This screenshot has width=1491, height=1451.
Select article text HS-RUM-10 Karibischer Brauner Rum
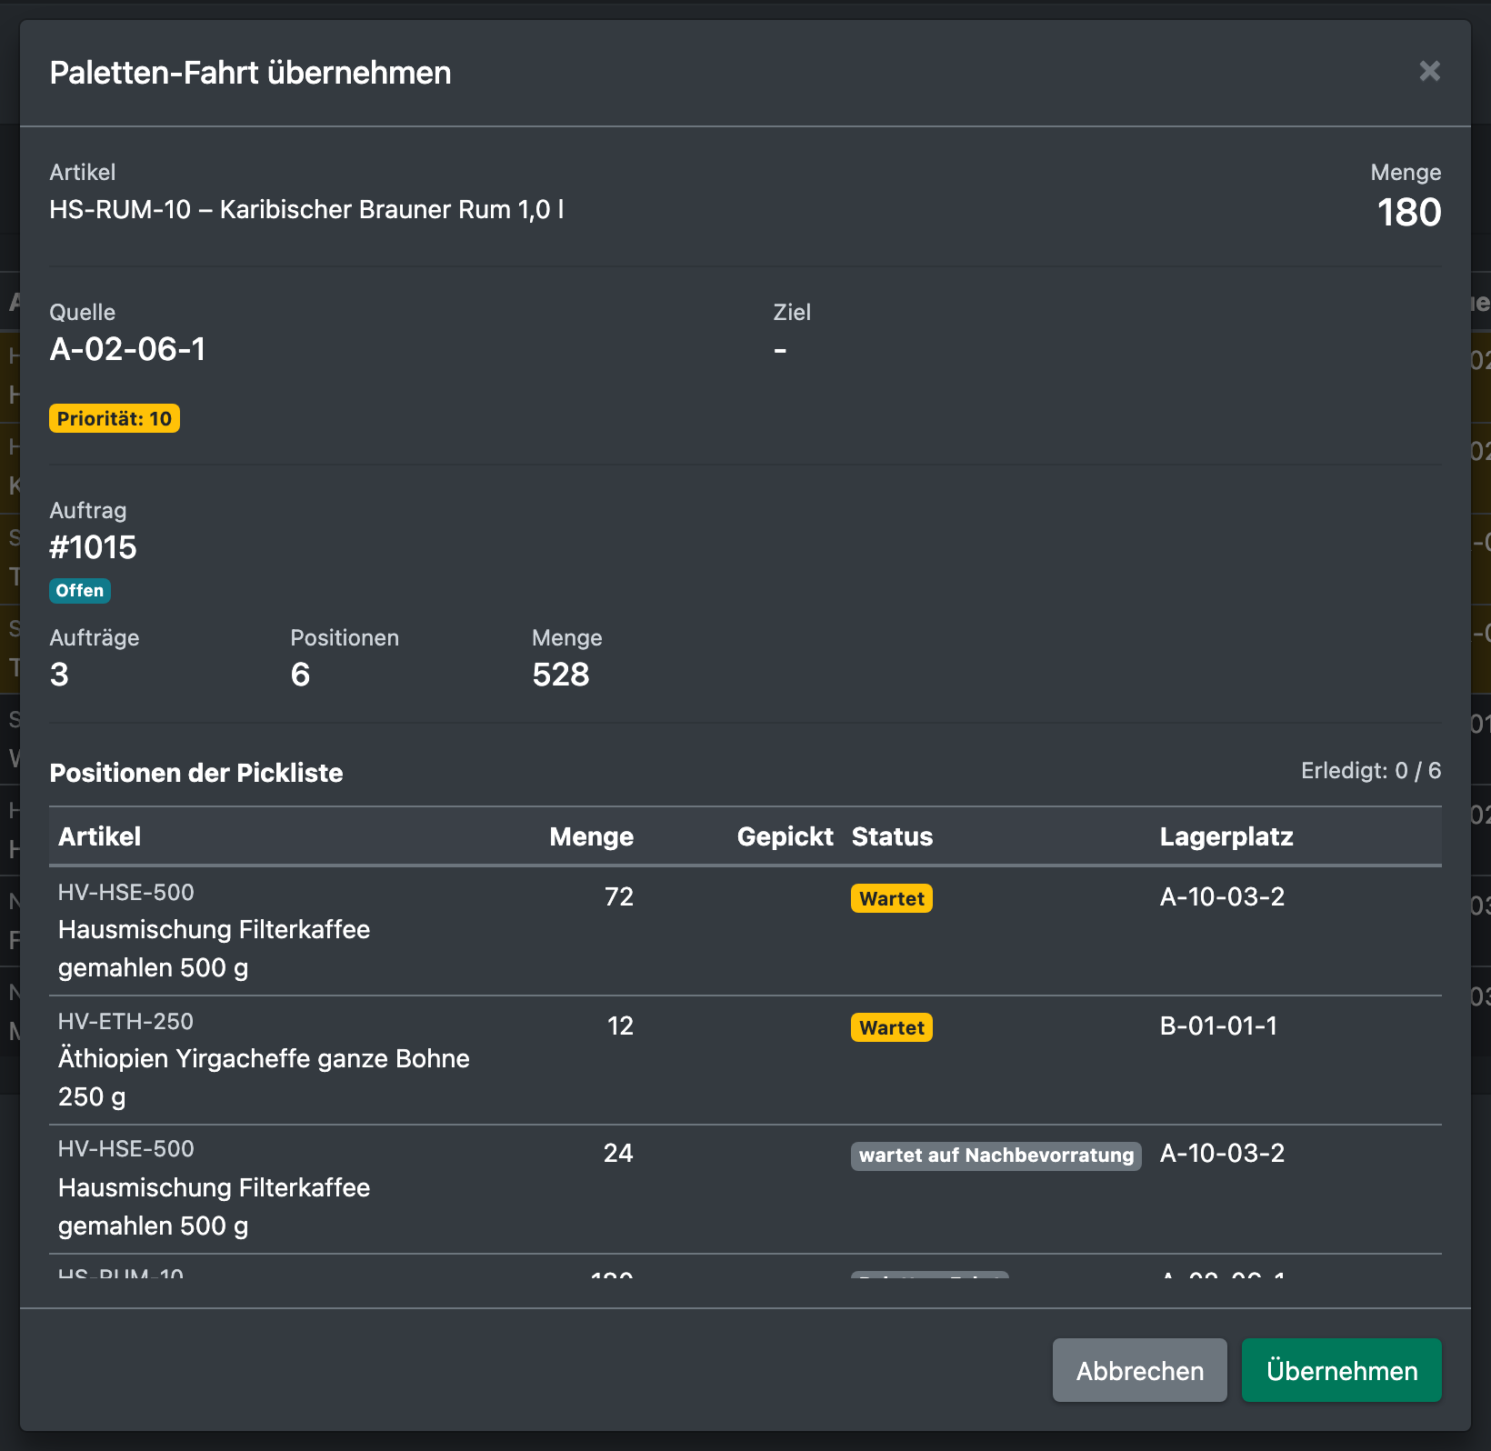[306, 210]
